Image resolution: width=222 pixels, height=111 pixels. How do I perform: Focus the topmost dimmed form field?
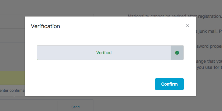[x=12, y=21]
